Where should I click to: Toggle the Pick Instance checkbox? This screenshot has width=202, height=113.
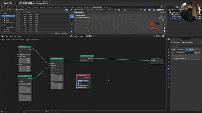pos(52,70)
